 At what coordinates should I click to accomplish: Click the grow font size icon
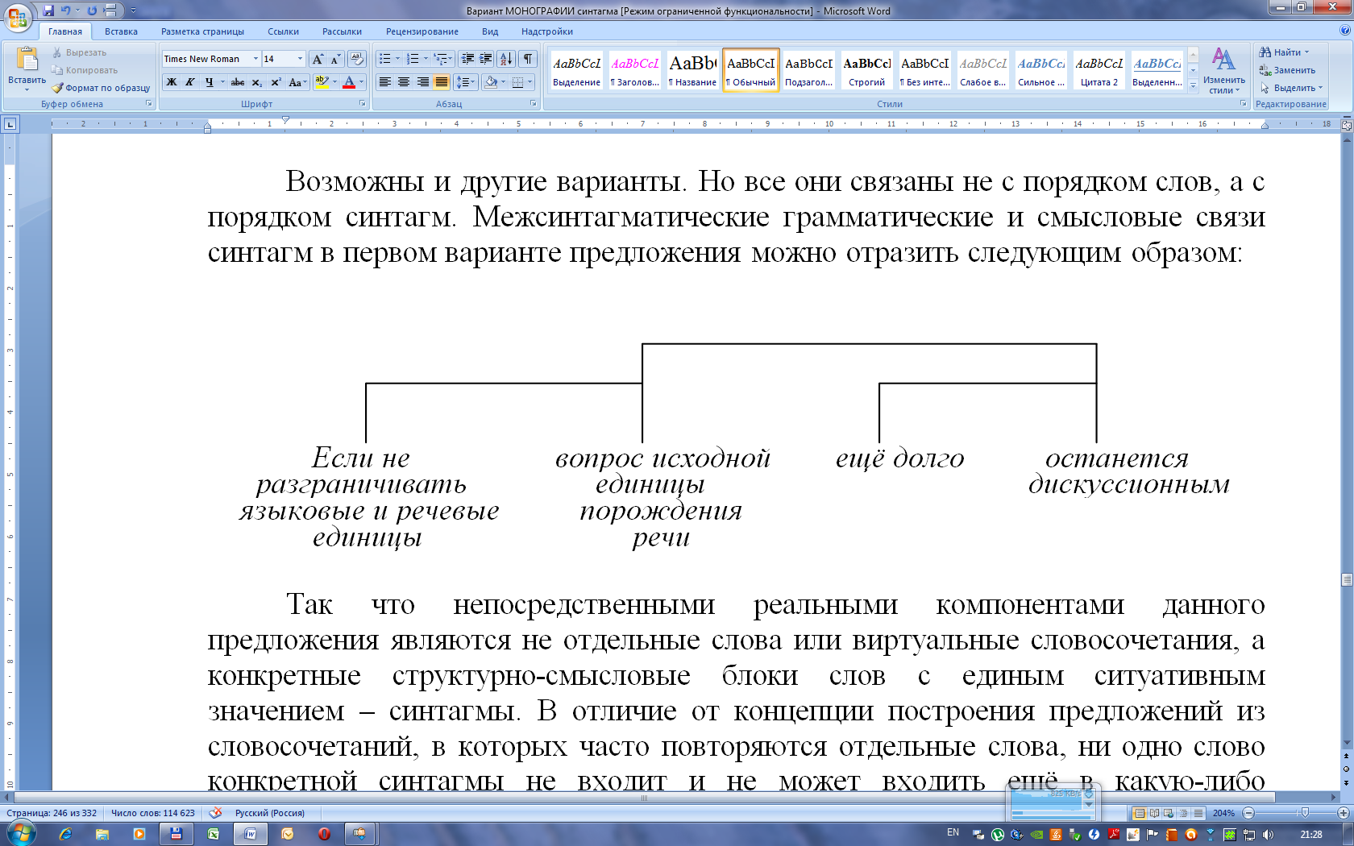point(318,59)
